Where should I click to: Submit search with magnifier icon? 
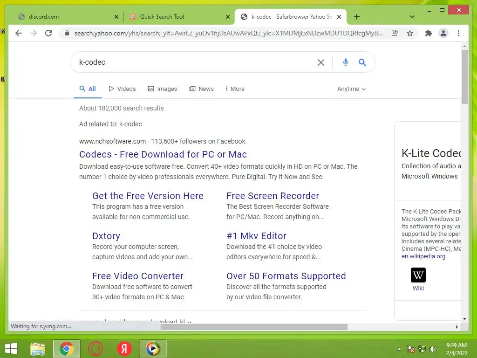362,62
